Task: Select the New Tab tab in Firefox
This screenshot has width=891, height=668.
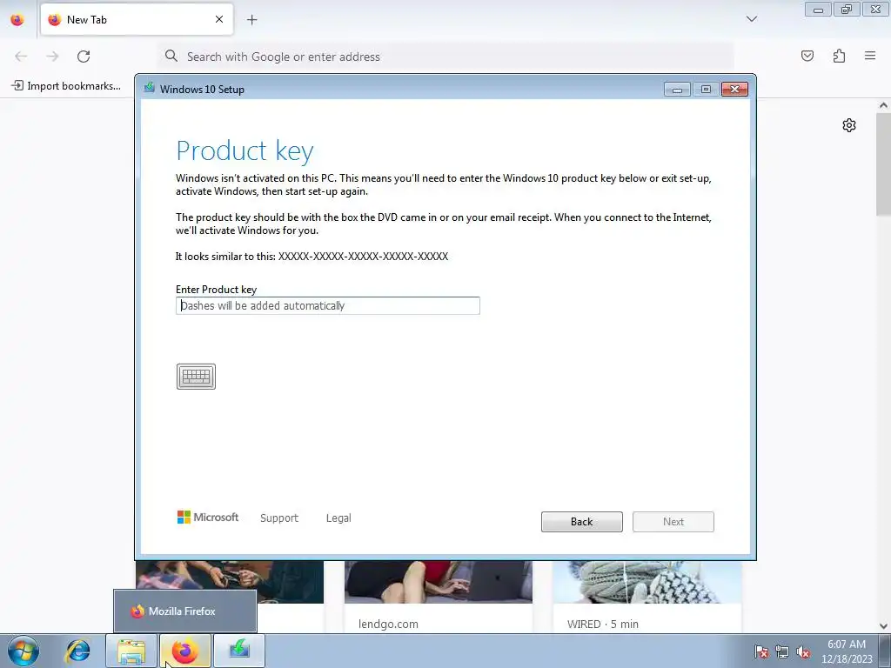Action: tap(137, 20)
